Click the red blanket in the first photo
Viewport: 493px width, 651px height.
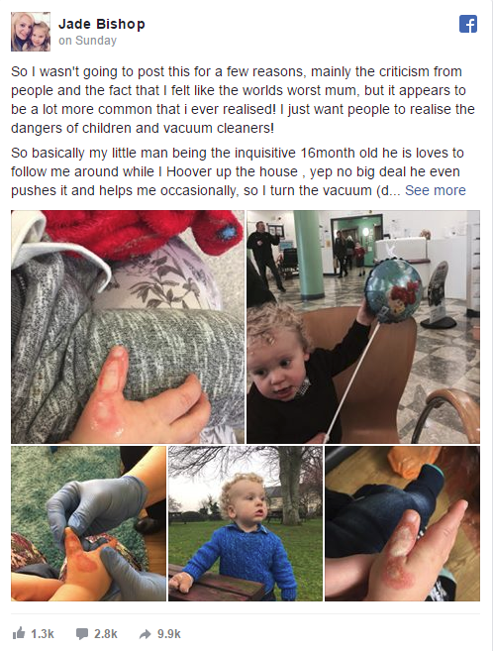[143, 233]
